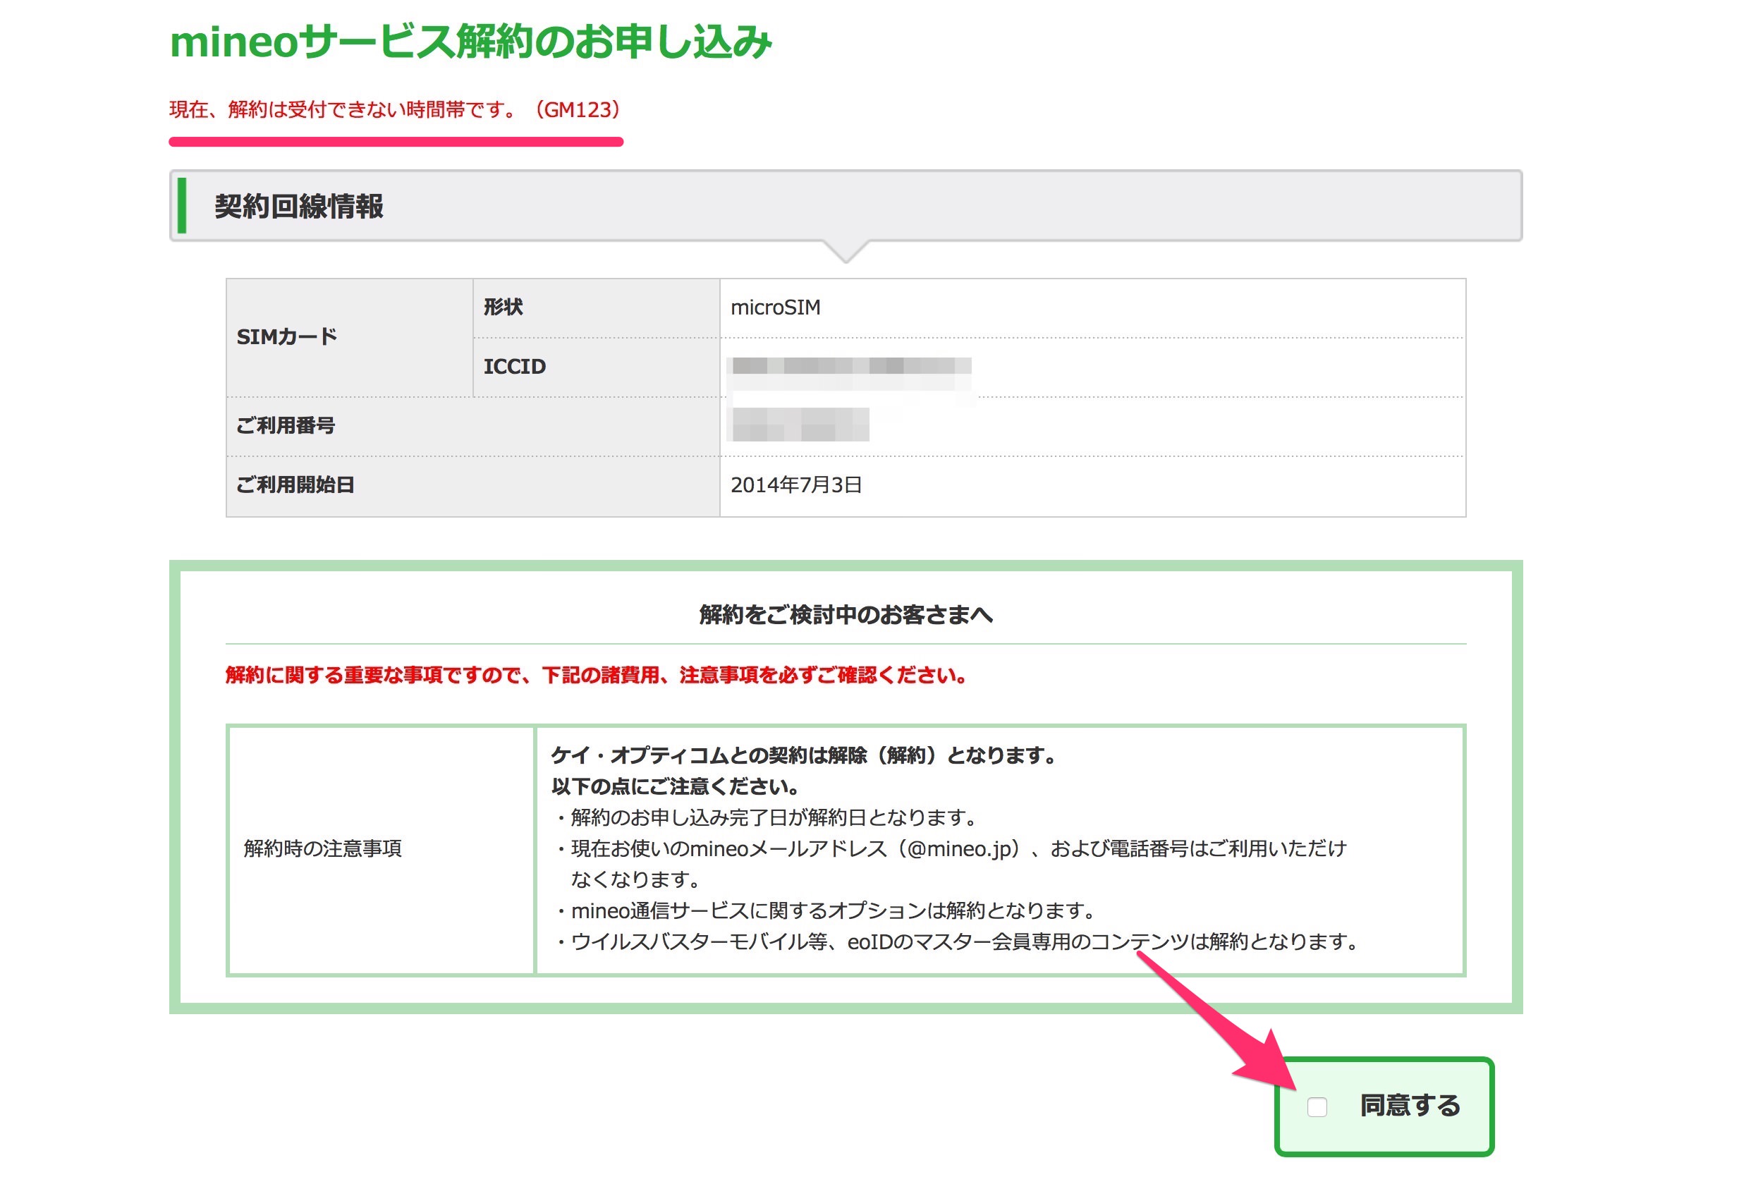Click the 以下の点にご注意ください line
The image size is (1739, 1189).
[x=676, y=787]
